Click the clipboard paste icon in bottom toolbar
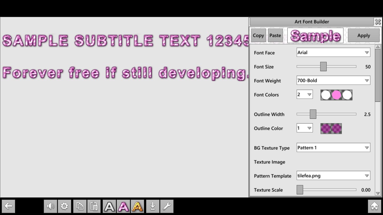 point(94,206)
